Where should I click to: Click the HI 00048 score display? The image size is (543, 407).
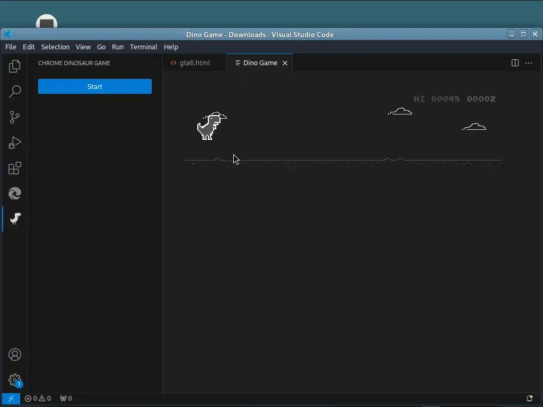437,99
